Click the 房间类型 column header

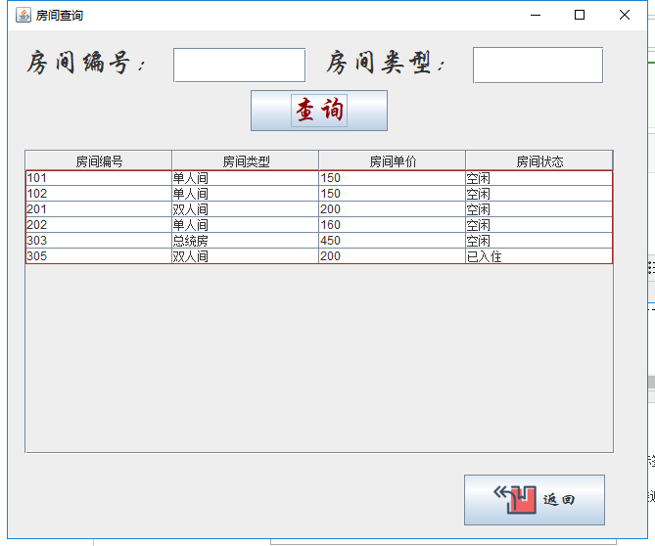pos(246,161)
